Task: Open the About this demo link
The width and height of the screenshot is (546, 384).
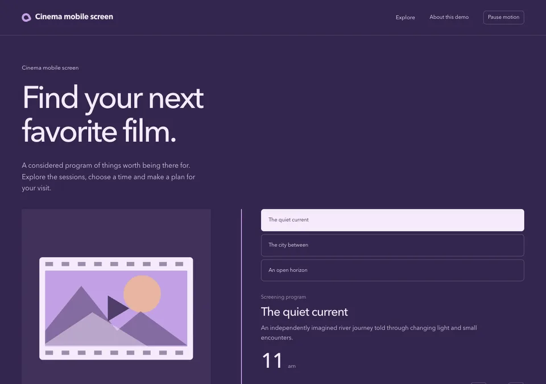Action: [449, 17]
